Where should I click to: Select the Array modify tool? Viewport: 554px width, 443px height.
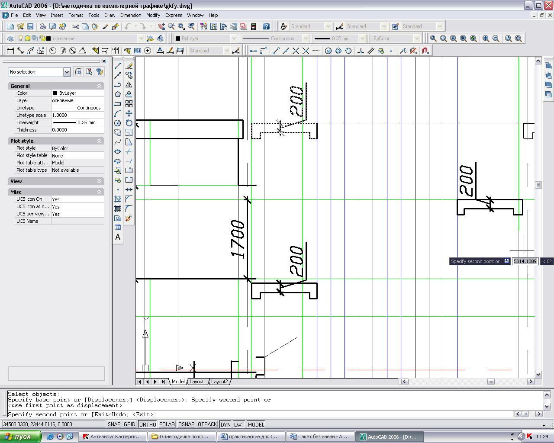129,104
